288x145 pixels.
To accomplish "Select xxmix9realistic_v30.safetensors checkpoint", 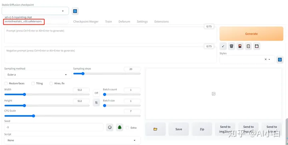I will (x=23, y=22).
